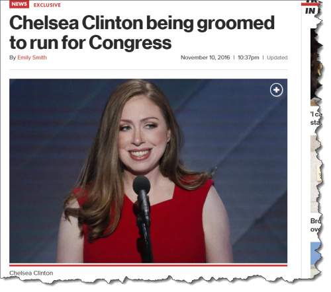The width and height of the screenshot is (331, 292).
Task: Select the word By before author name
Action: (13, 57)
